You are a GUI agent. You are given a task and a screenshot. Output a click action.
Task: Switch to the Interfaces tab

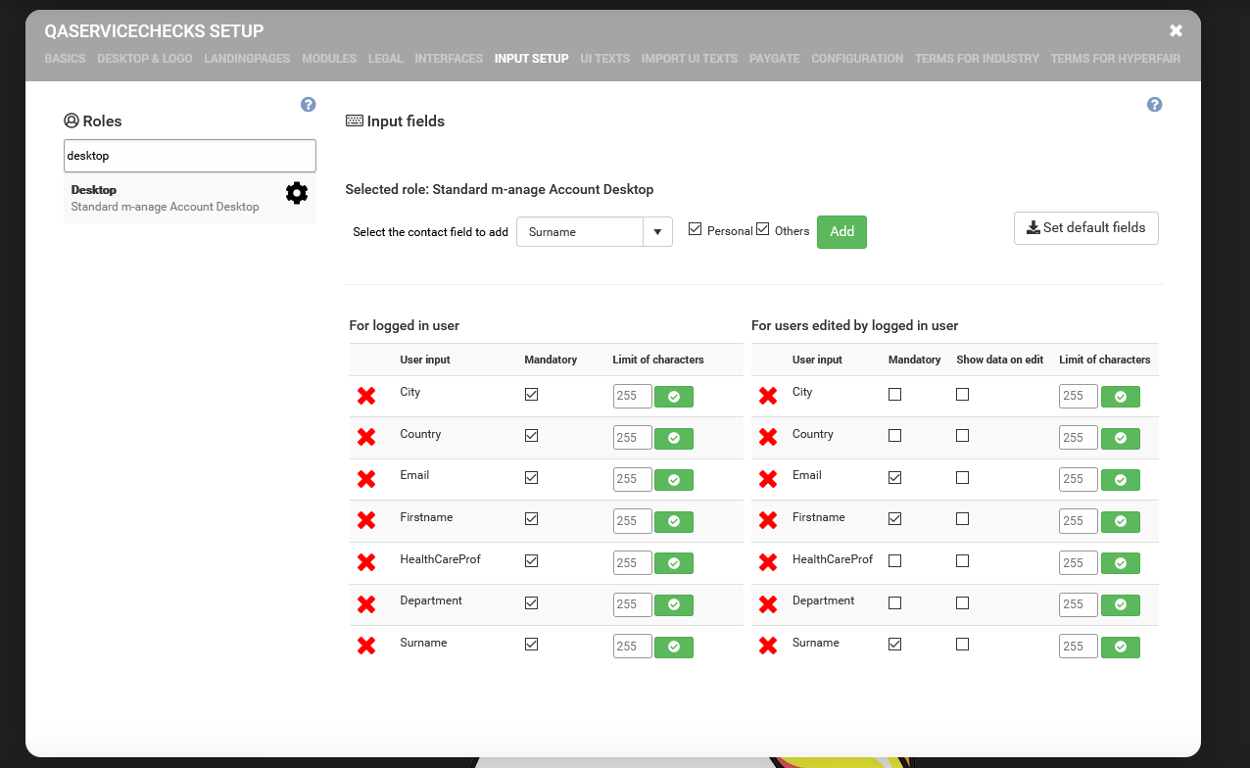[449, 59]
